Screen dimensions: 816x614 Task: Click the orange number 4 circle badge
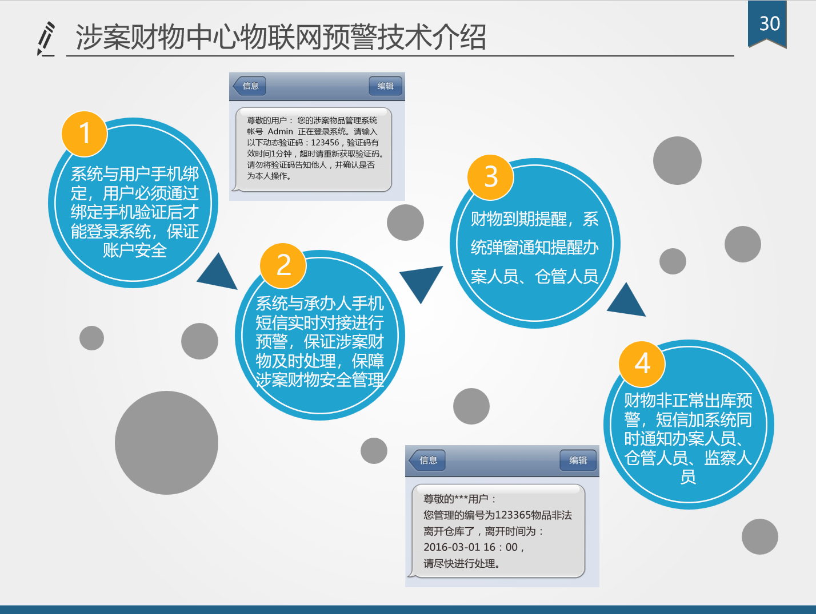642,364
